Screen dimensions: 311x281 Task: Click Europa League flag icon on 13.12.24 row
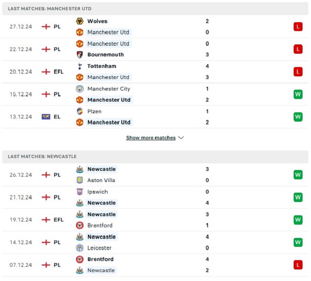pyautogui.click(x=46, y=117)
